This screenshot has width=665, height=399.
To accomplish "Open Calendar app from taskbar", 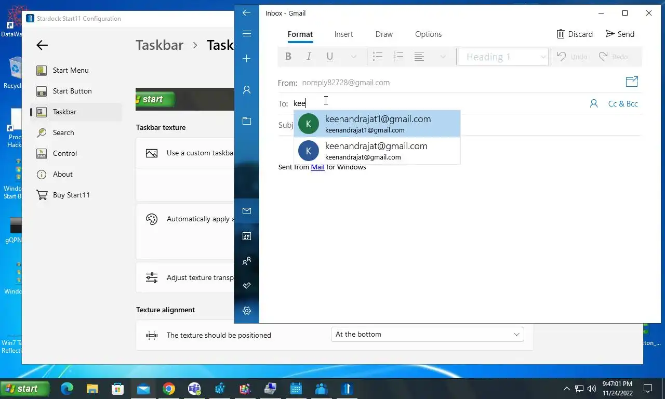I will coord(296,389).
